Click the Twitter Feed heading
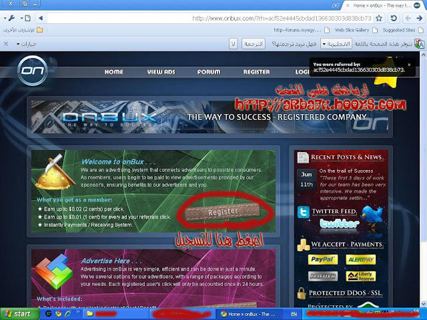The height and width of the screenshot is (320, 427). (334, 211)
